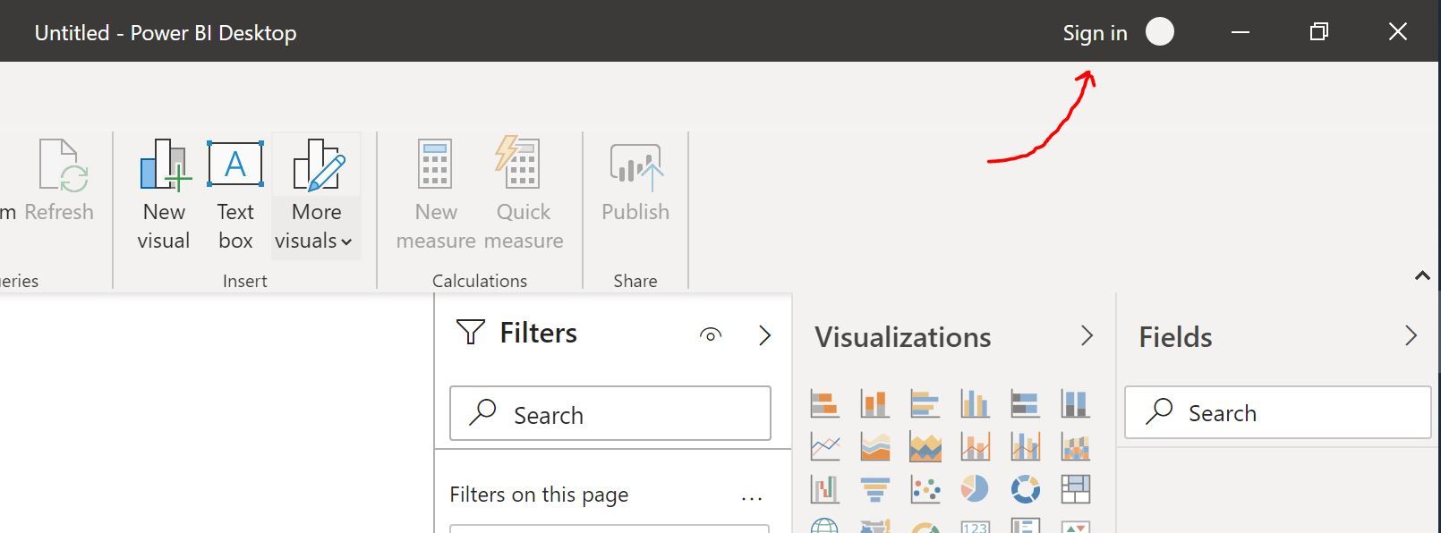Open the Quick measure tool
Screen dimensions: 1441x533
click(524, 195)
